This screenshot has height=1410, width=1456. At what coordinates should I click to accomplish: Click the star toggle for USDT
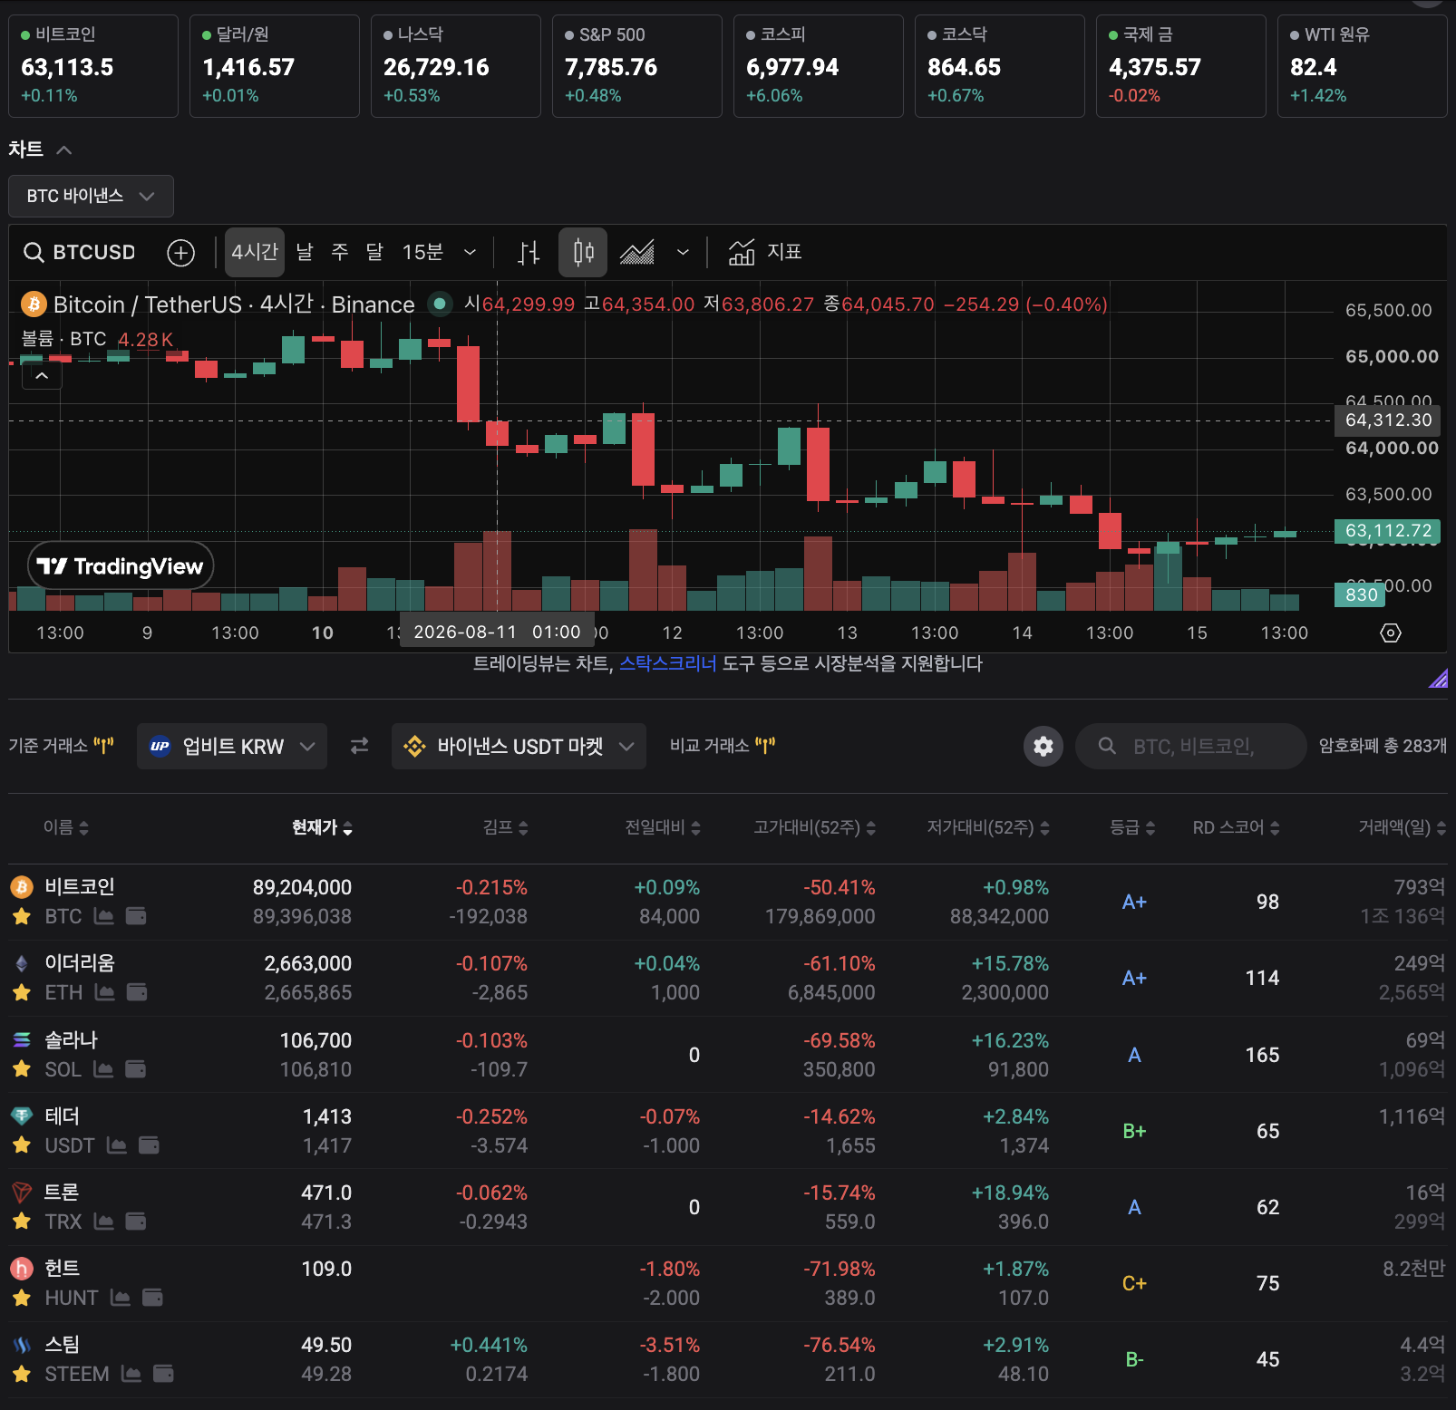coord(22,1145)
